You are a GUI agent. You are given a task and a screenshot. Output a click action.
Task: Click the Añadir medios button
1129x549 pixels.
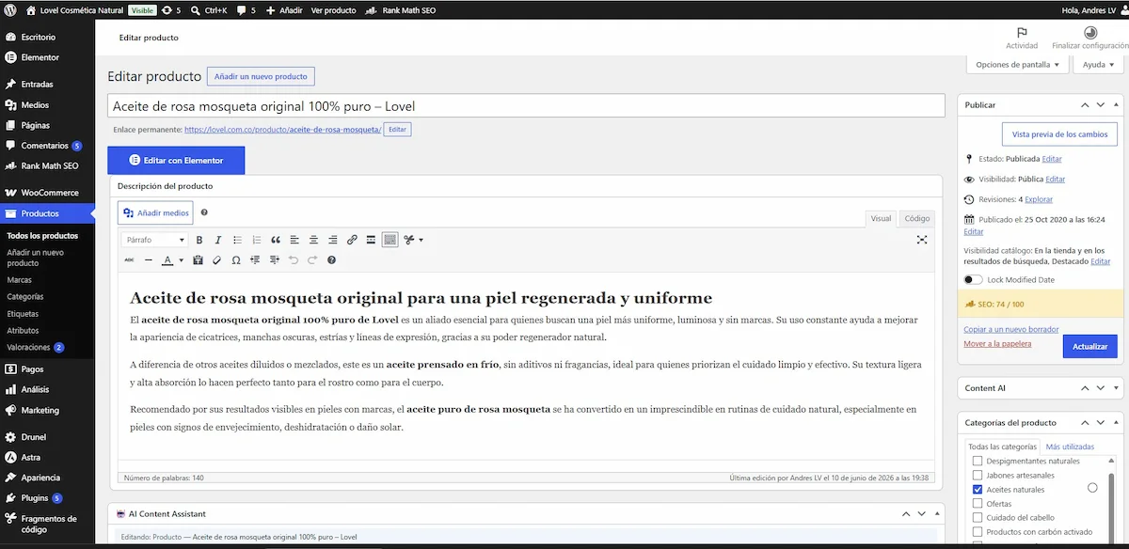pyautogui.click(x=155, y=213)
